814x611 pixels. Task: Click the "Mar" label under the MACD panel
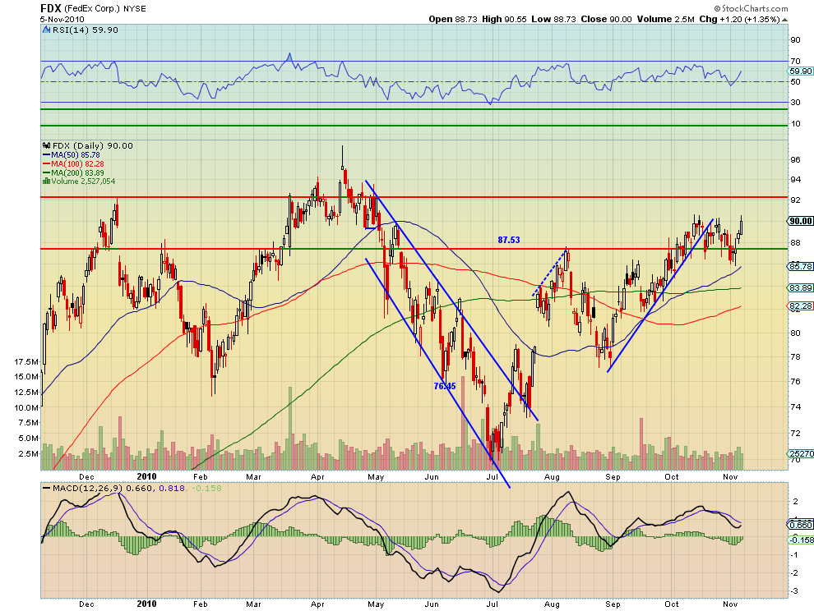tap(253, 604)
